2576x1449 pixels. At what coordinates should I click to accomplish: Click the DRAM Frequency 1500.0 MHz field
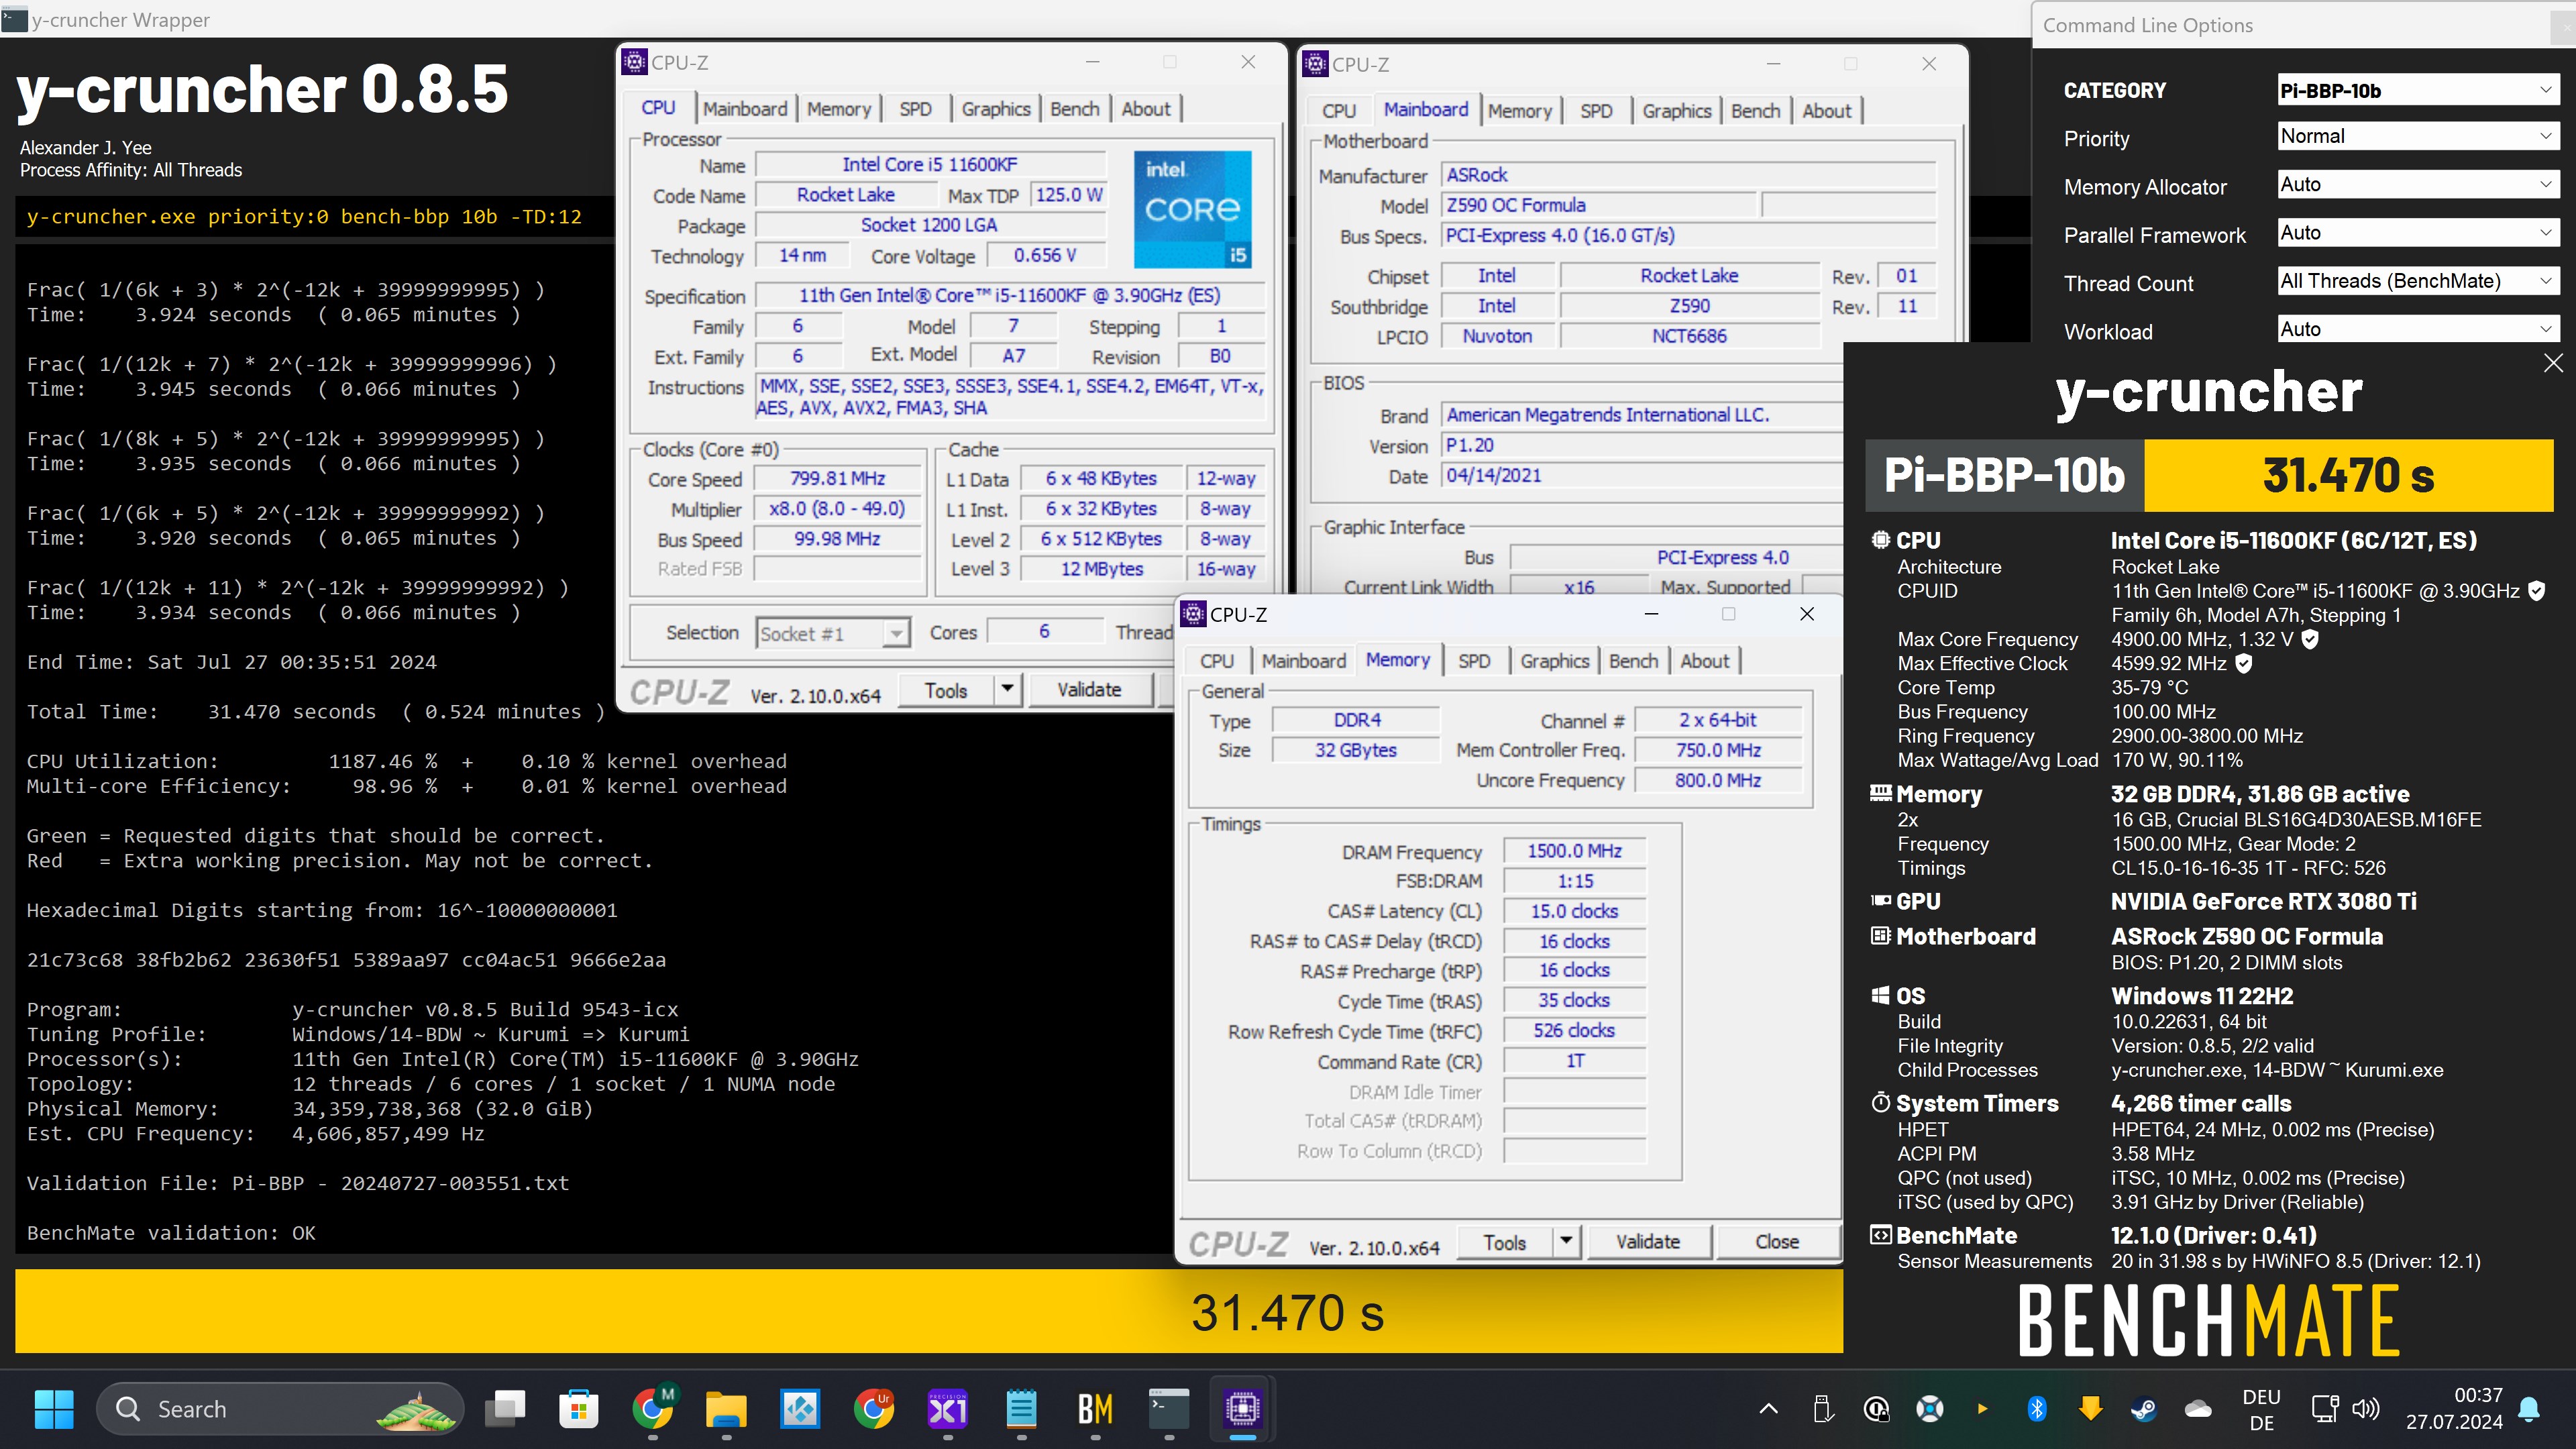[1574, 851]
